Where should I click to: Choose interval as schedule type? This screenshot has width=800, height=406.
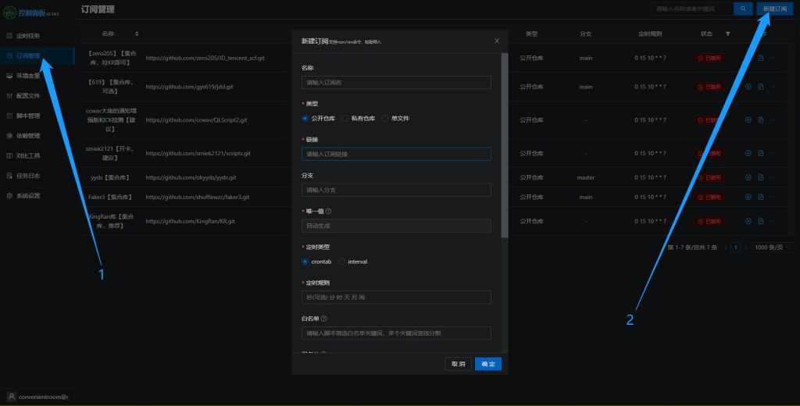[341, 262]
